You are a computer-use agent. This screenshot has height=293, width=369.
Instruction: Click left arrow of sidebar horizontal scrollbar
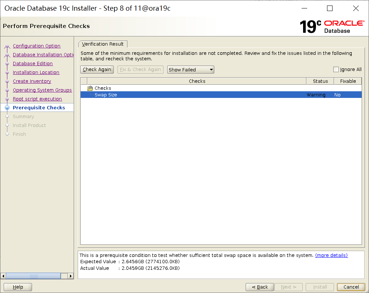click(3, 276)
